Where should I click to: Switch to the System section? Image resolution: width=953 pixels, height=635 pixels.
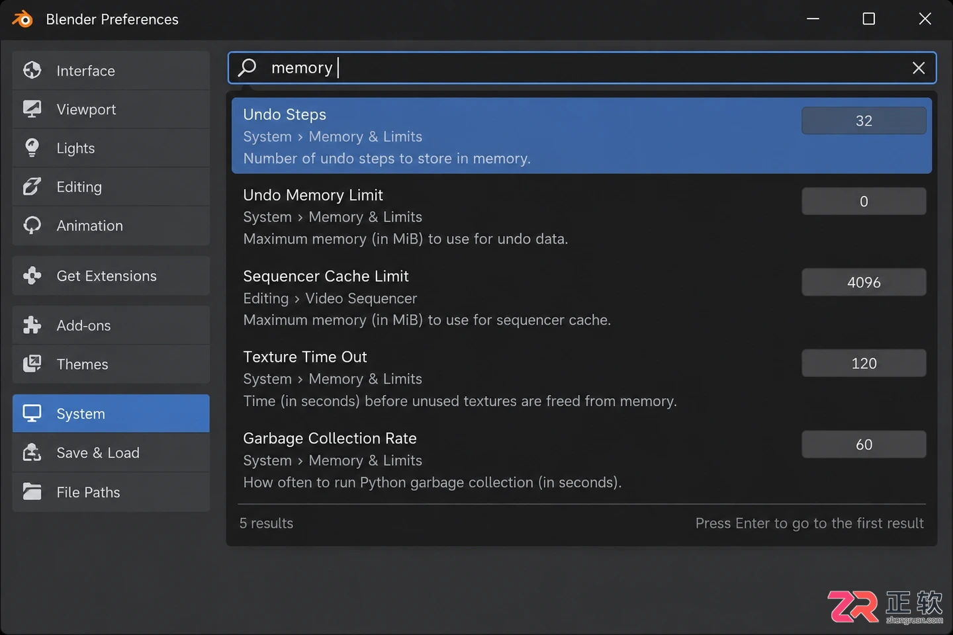tap(111, 413)
